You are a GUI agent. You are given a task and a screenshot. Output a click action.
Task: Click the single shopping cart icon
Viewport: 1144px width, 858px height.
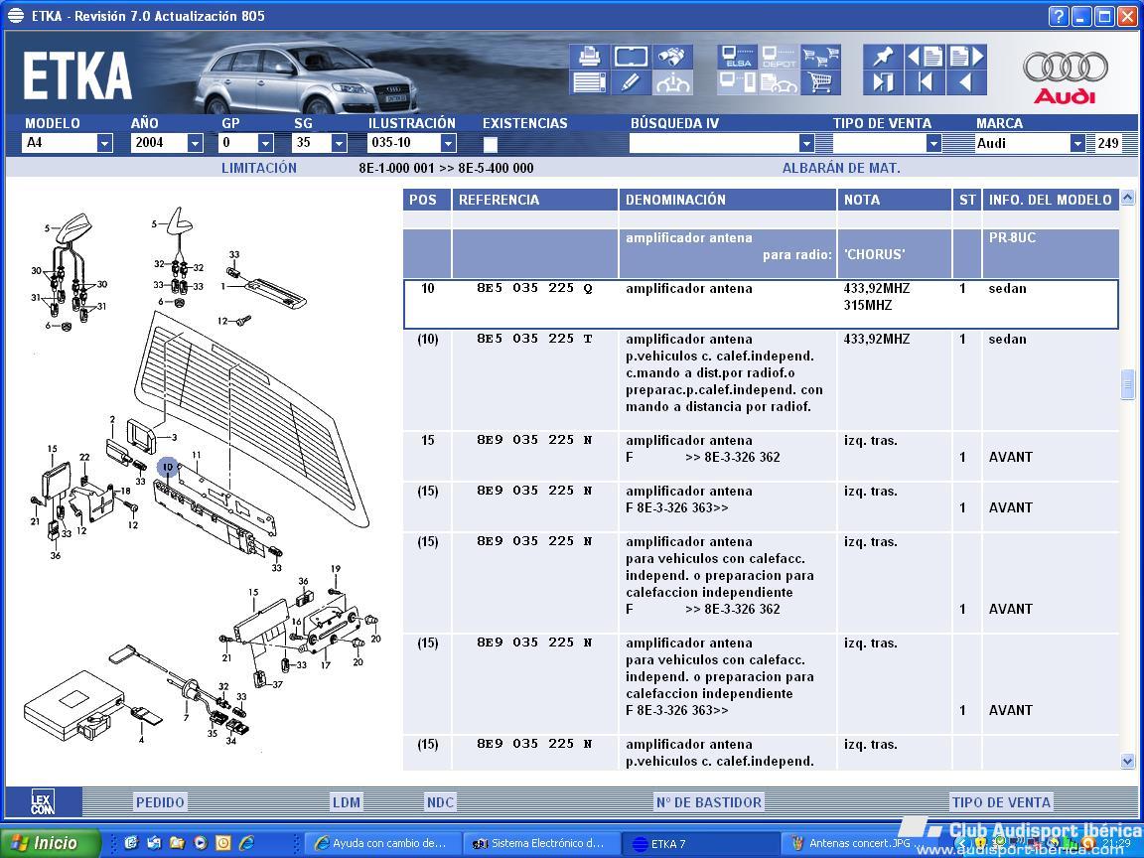point(820,82)
